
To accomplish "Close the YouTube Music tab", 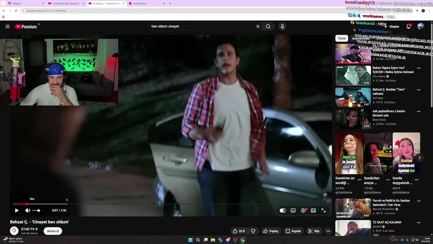I will 164,3.
